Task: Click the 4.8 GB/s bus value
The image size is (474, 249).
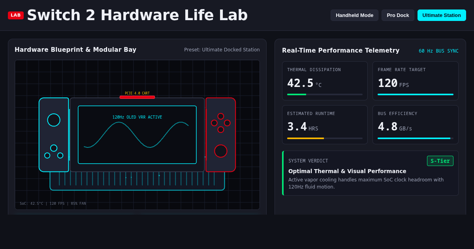Action: click(395, 127)
